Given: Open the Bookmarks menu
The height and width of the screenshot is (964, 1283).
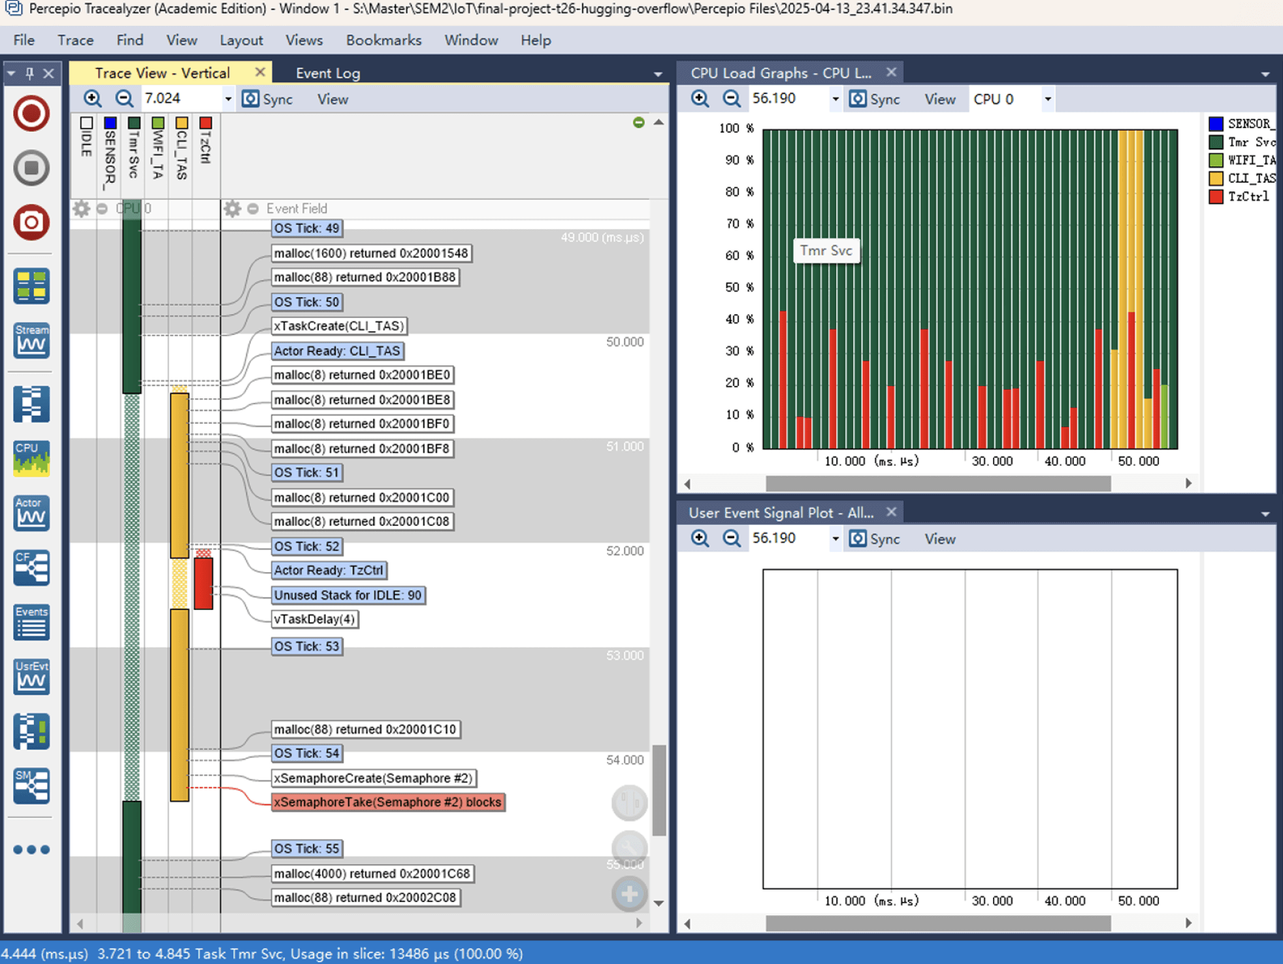Looking at the screenshot, I should (x=383, y=40).
